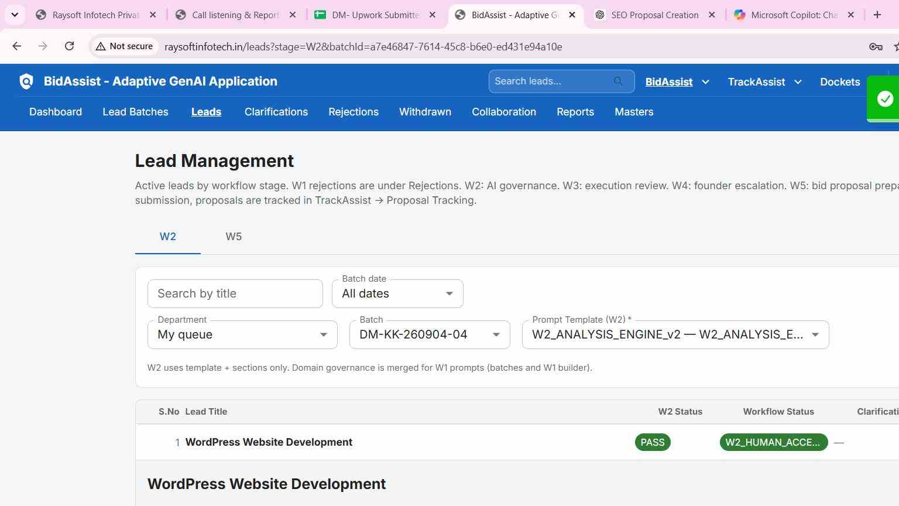Expand the Batch date dropdown
The image size is (899, 506).
click(x=397, y=293)
